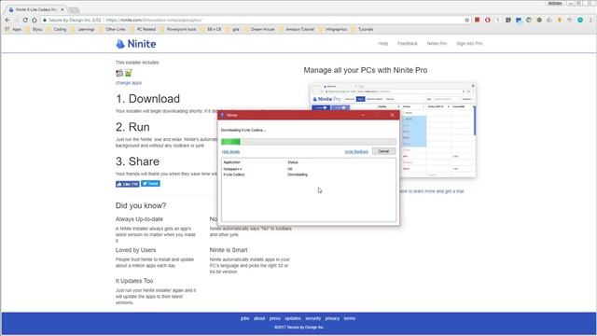Viewport: 597px width, 336px height.
Task: Open the Amazon Tutorial bookmarks folder
Action: (x=297, y=29)
